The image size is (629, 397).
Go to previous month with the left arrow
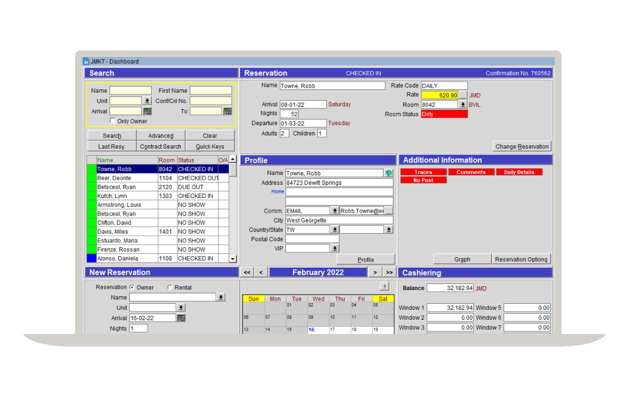[260, 271]
